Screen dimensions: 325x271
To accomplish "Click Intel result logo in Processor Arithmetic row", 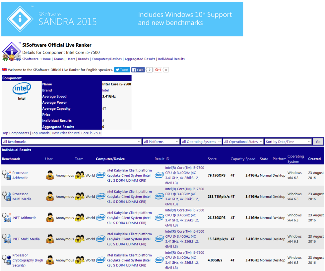I will (x=160, y=175).
